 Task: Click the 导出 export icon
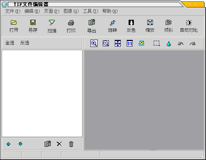click(x=92, y=22)
